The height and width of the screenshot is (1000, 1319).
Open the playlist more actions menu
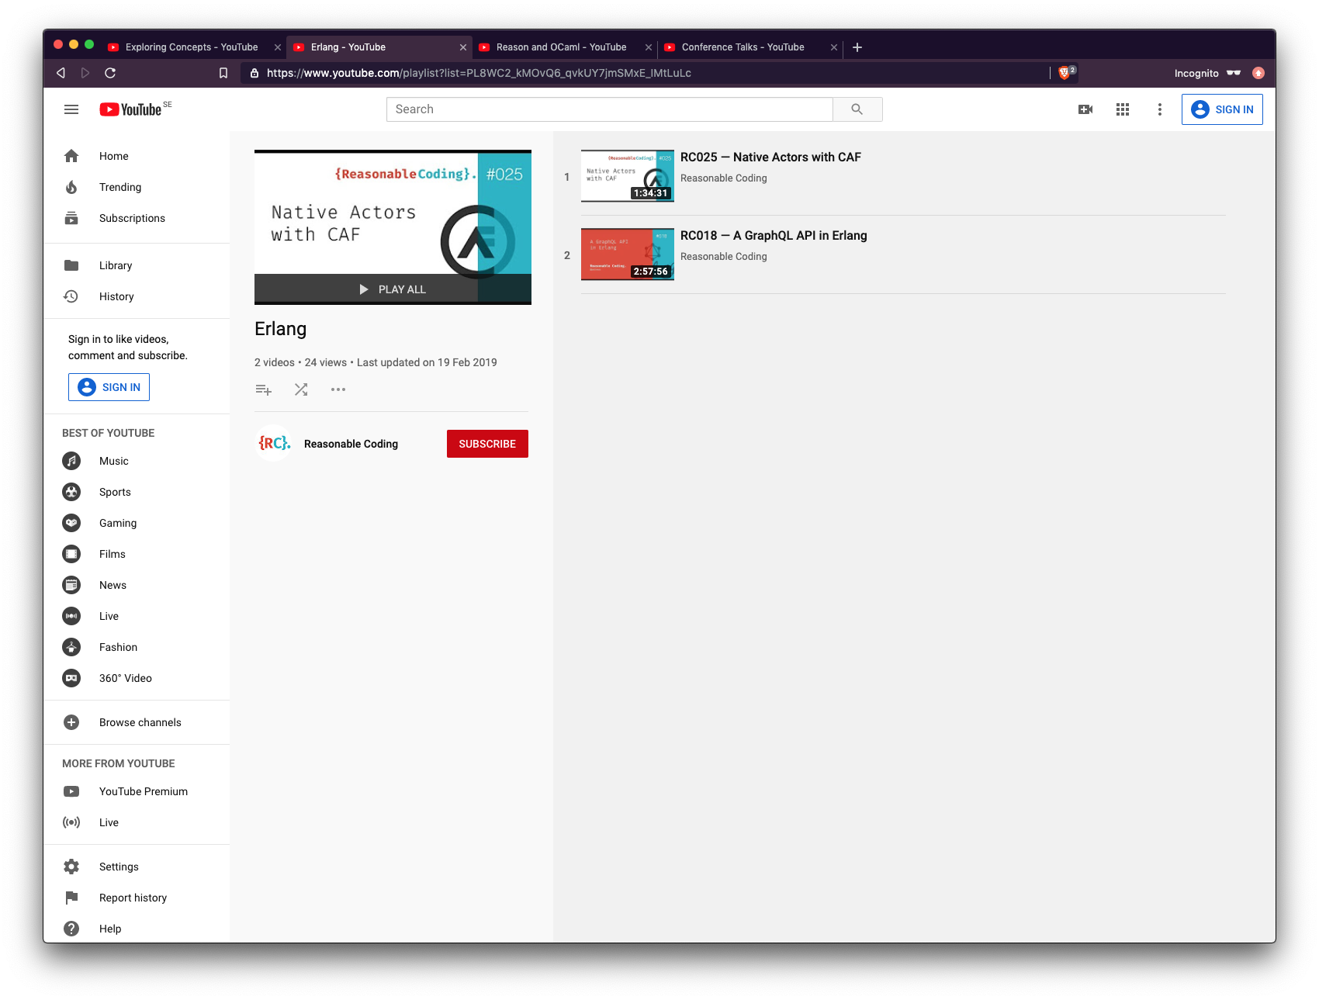coord(338,389)
